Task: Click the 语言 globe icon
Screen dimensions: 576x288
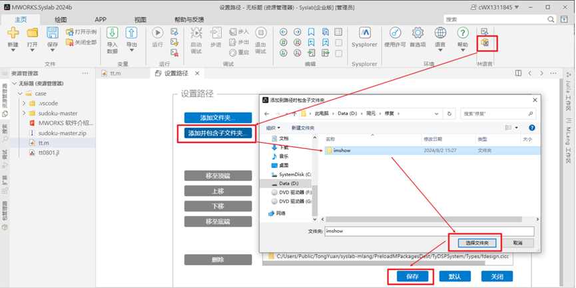Action: click(x=440, y=33)
